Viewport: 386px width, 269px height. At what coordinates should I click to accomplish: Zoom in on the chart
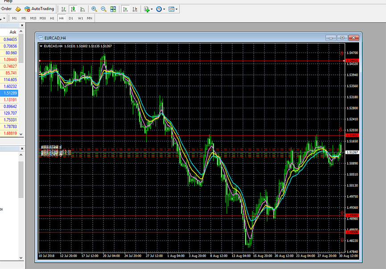tap(94, 8)
